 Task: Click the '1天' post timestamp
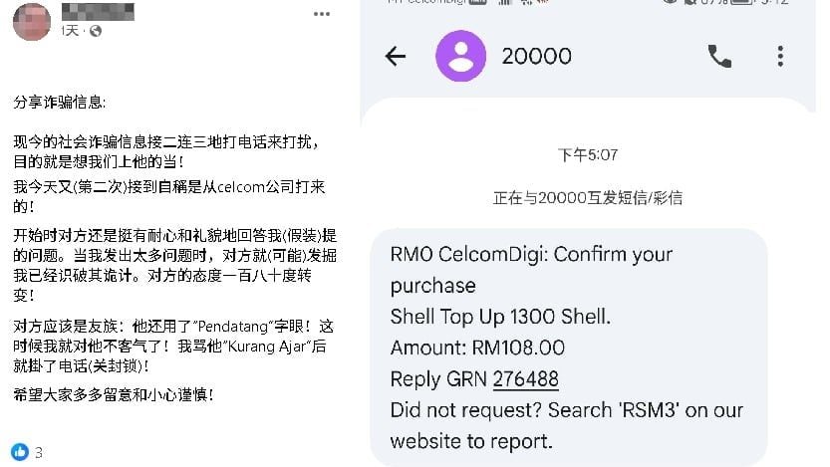click(70, 32)
